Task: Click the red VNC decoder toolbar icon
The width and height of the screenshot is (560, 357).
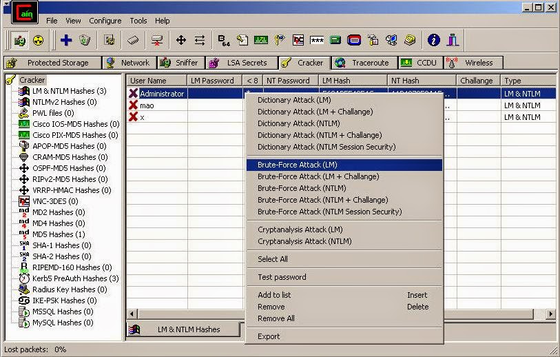Action: click(x=298, y=40)
